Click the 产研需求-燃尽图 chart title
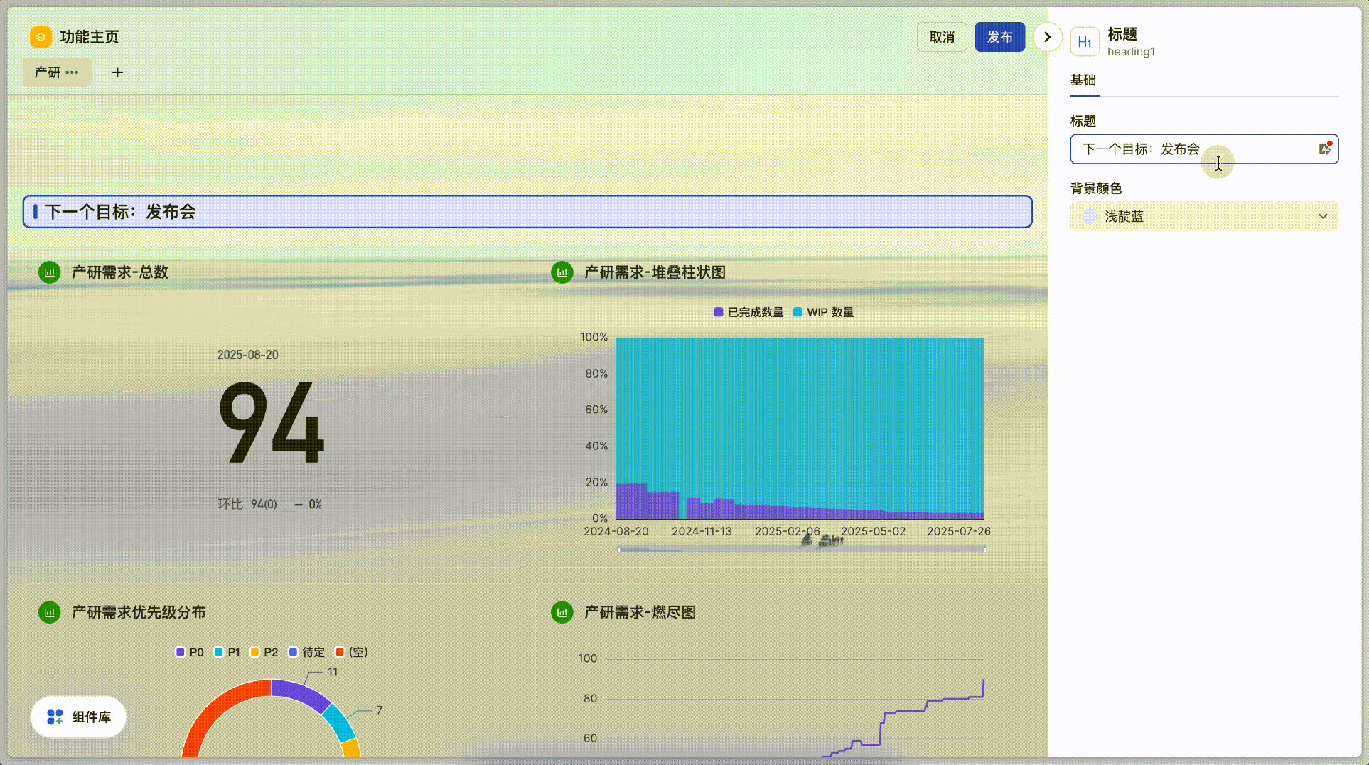The height and width of the screenshot is (765, 1369). point(640,612)
